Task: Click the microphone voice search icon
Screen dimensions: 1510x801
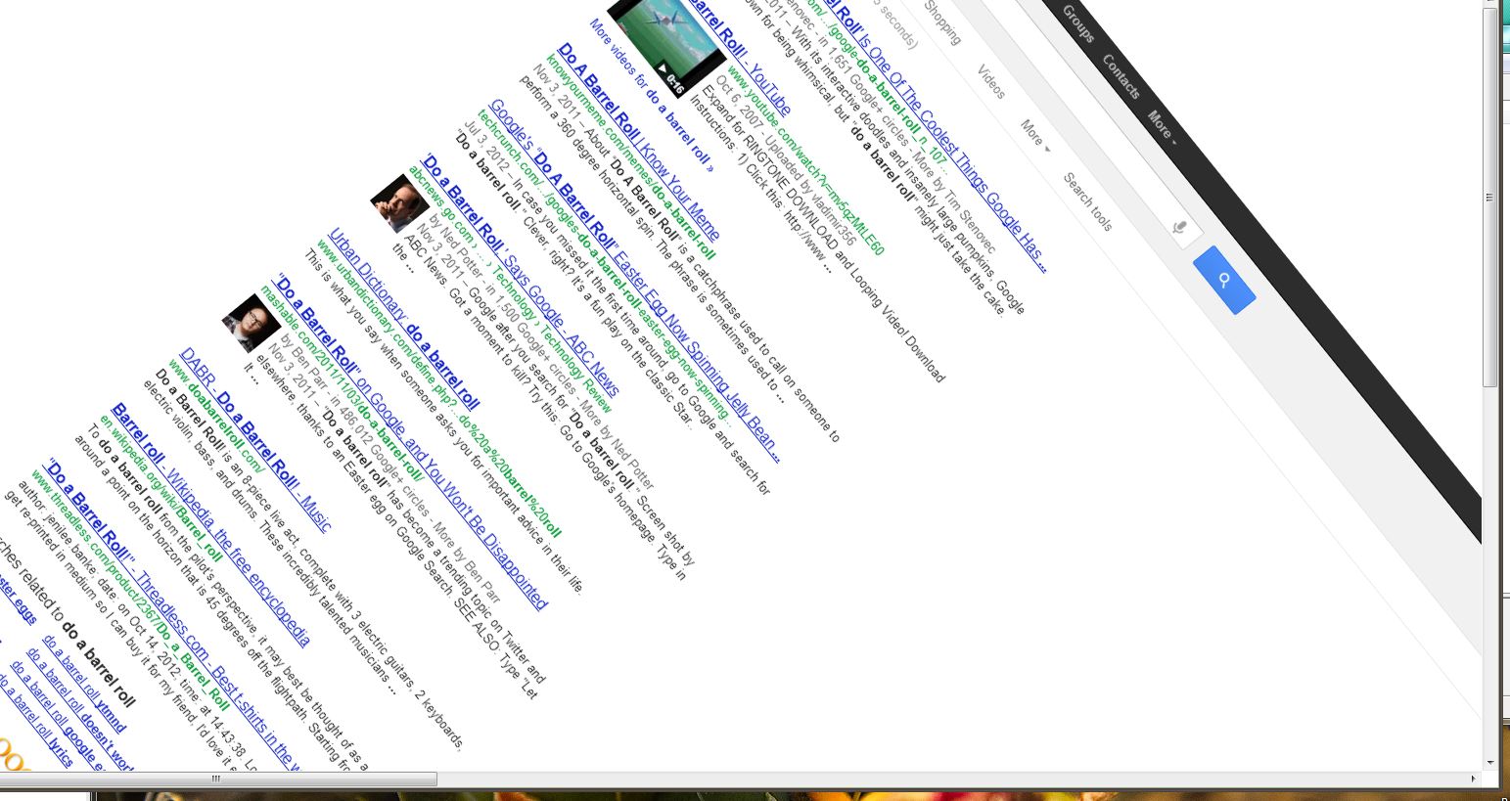Action: tap(1180, 228)
